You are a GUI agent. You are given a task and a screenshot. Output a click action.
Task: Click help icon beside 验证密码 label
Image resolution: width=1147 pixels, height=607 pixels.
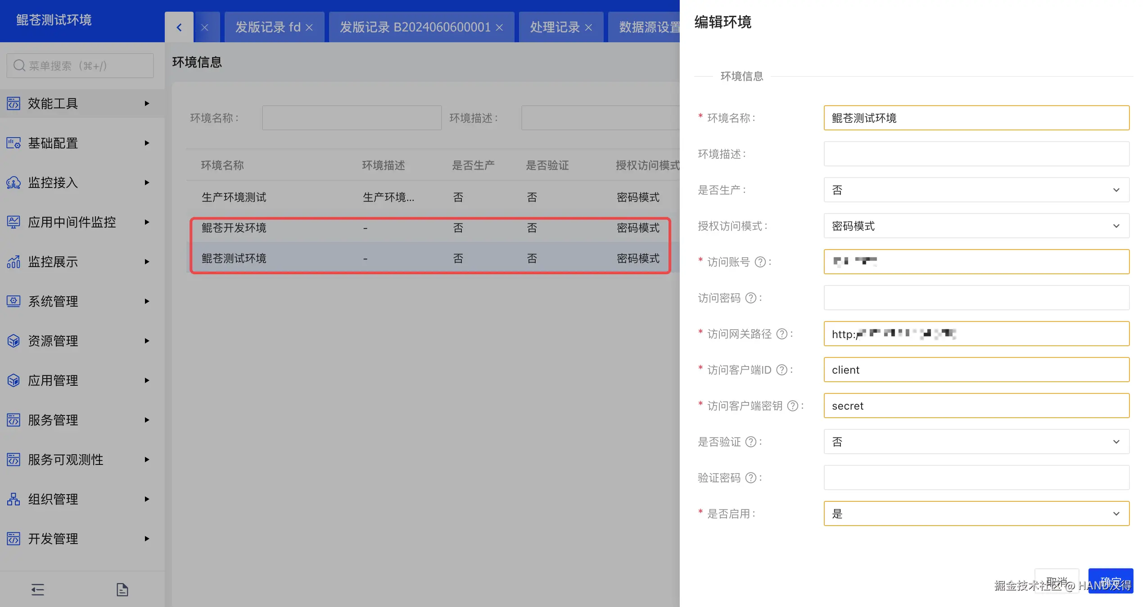tap(750, 478)
